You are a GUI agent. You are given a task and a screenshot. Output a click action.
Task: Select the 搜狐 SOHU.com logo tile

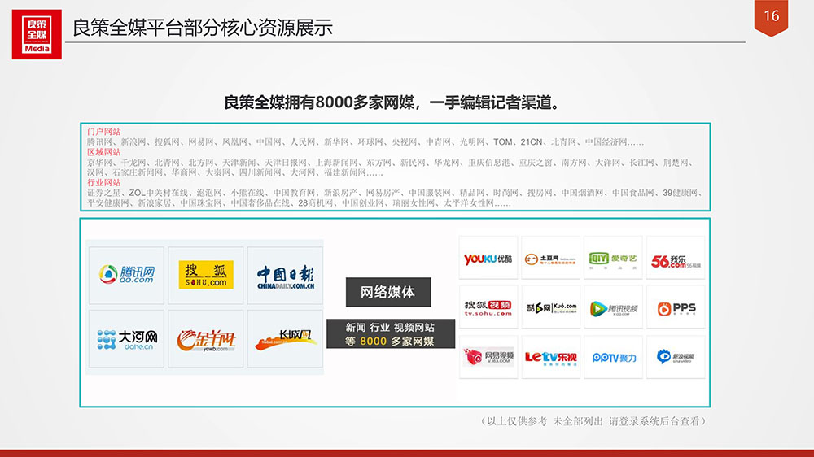(205, 275)
